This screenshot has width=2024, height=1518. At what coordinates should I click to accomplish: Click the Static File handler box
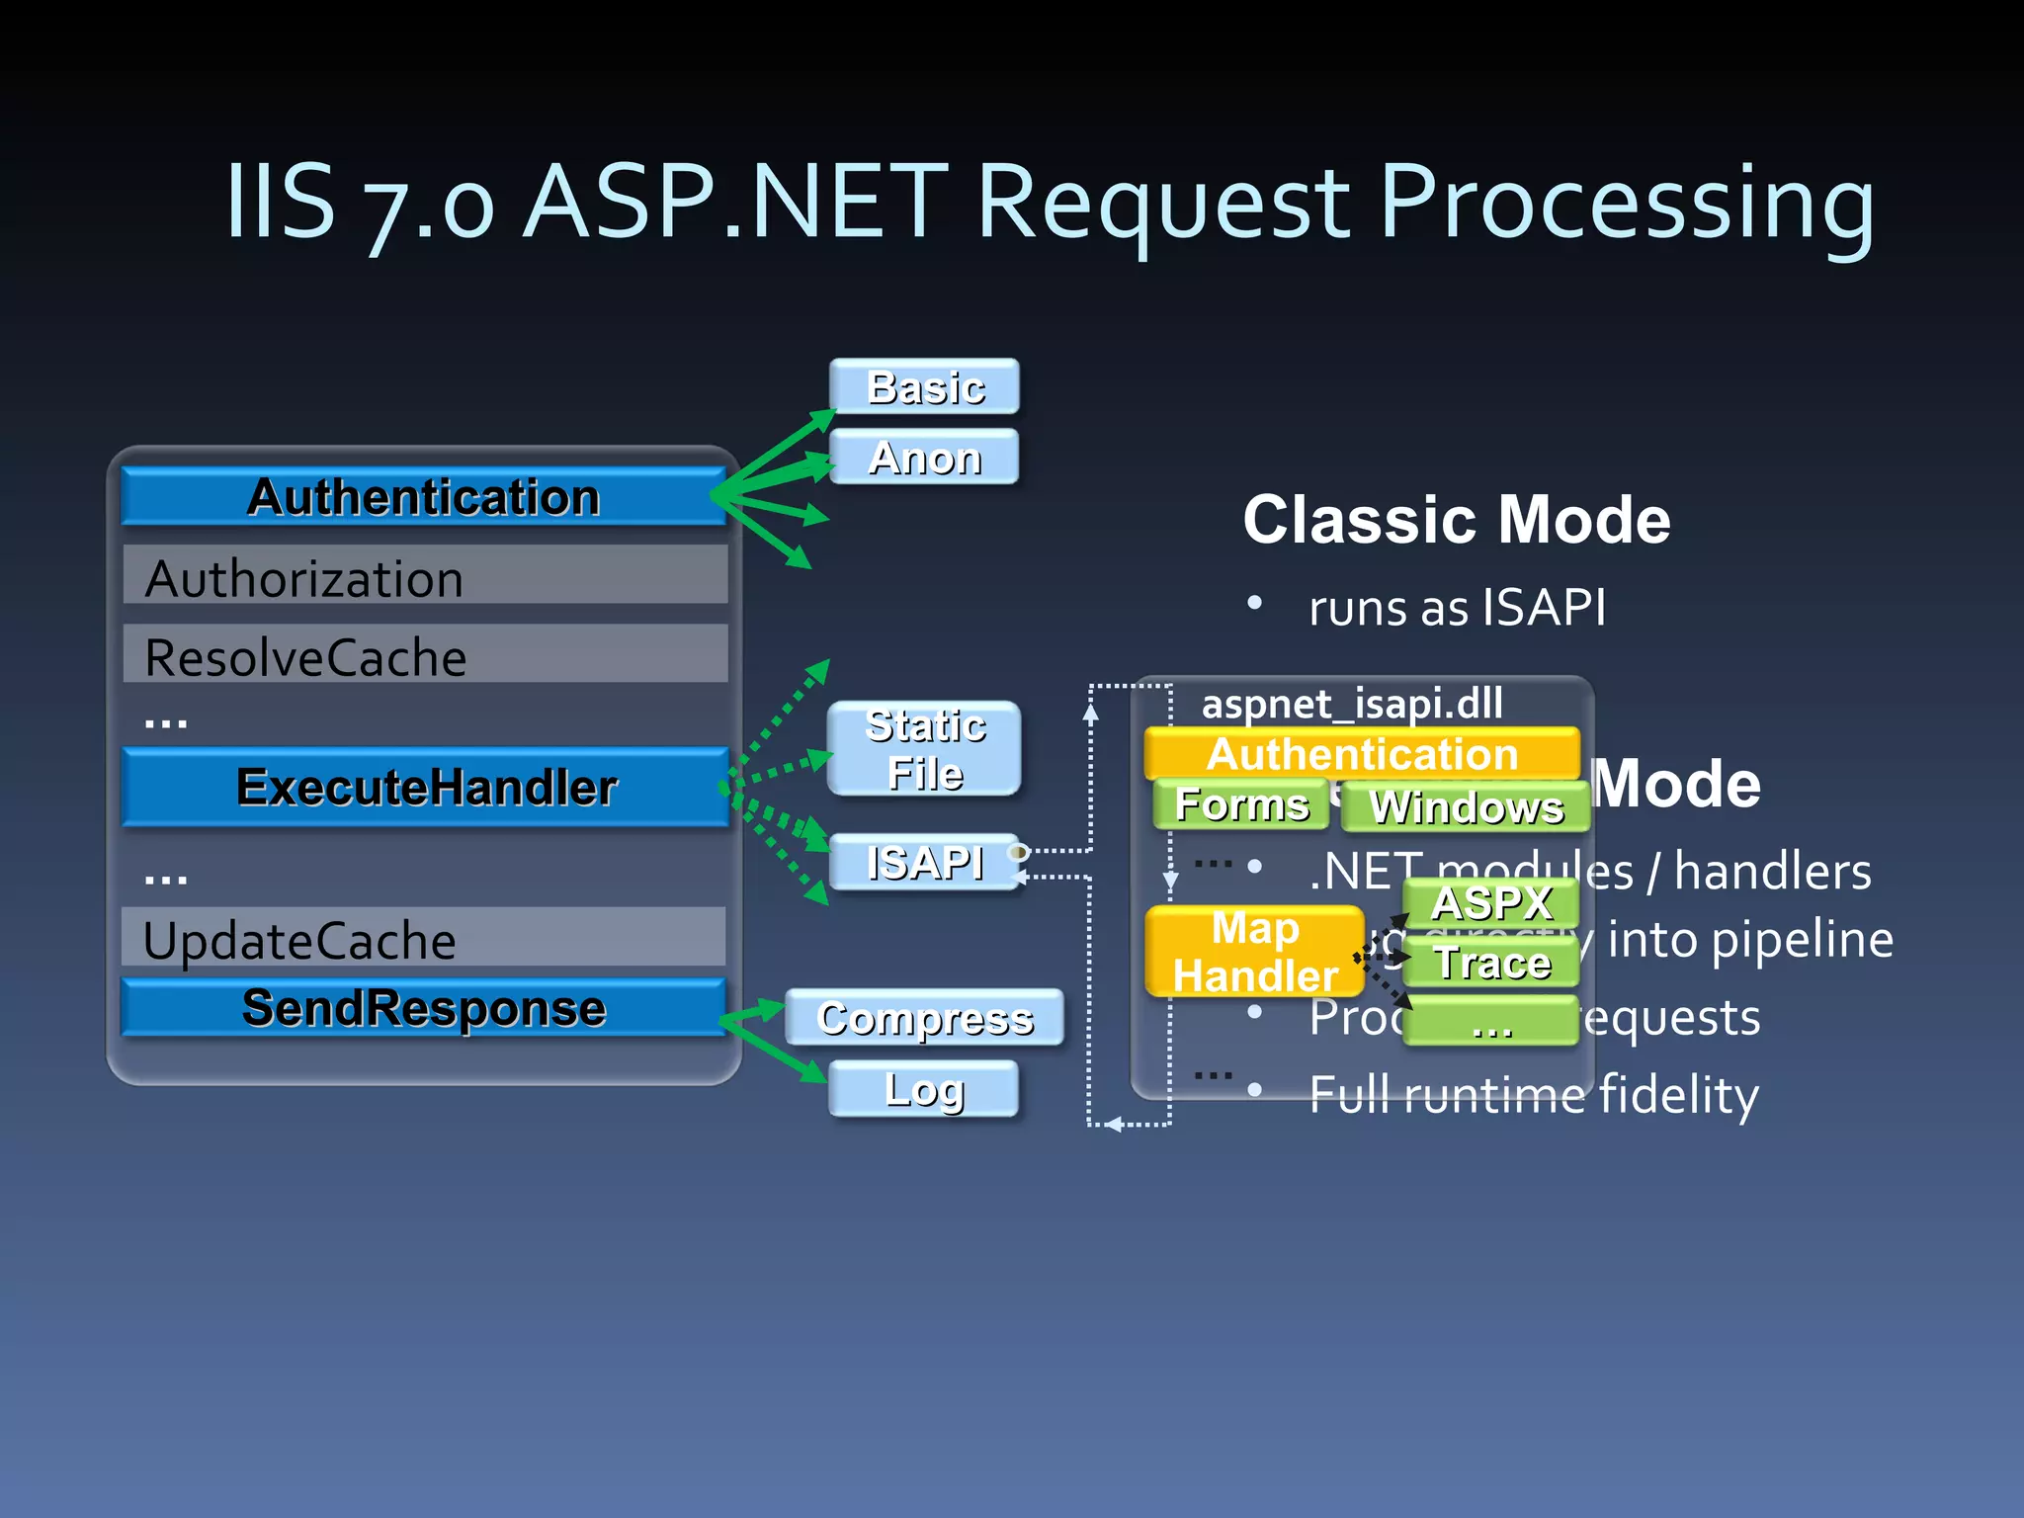click(x=924, y=749)
